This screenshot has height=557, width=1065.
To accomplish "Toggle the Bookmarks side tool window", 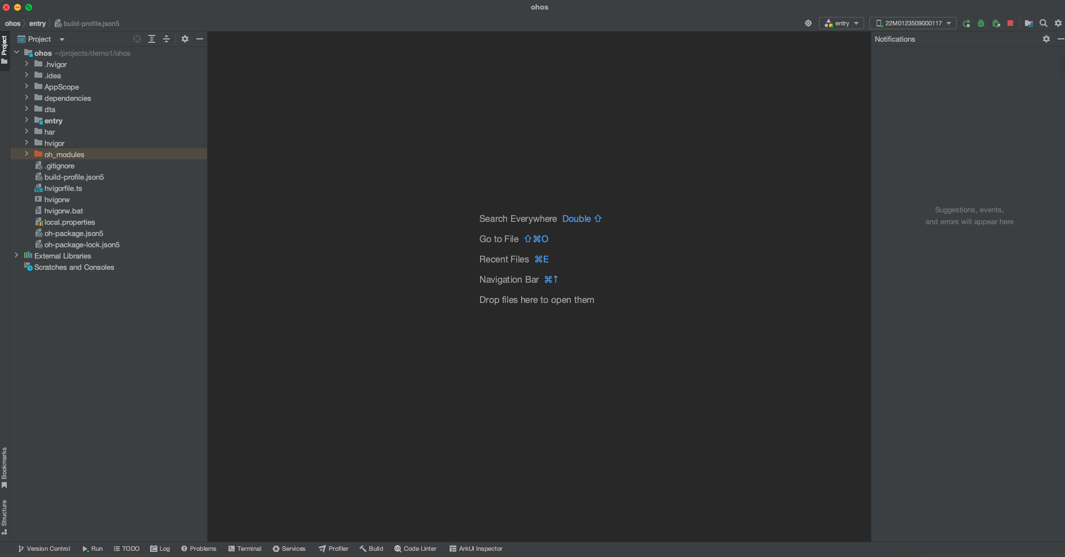I will (5, 467).
